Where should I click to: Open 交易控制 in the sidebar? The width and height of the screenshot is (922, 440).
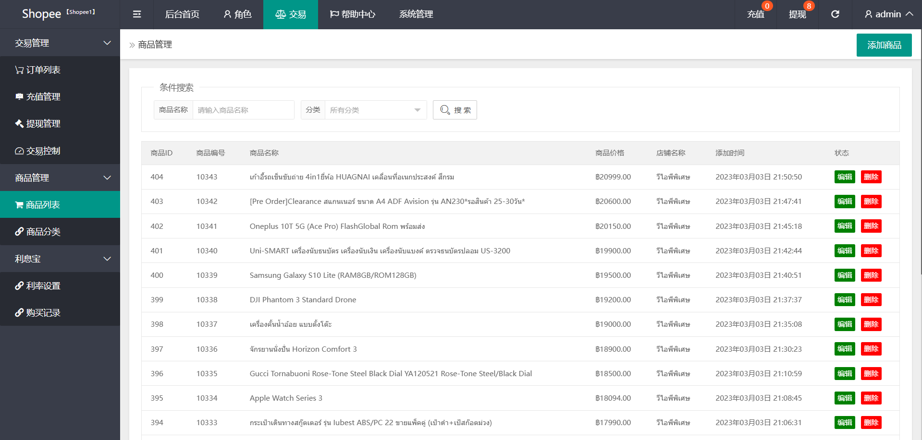(60, 151)
